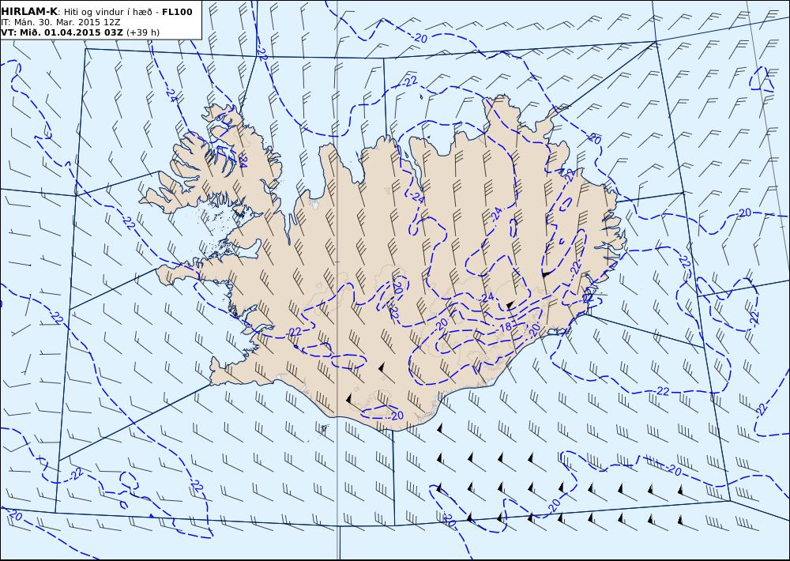Click the -18 temperature contour label
790x561 pixels.
(x=504, y=327)
